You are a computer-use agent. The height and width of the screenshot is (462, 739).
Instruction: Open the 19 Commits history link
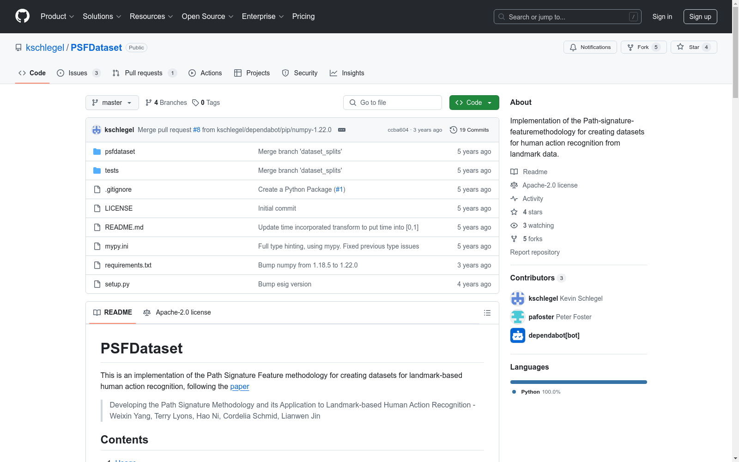tap(469, 130)
